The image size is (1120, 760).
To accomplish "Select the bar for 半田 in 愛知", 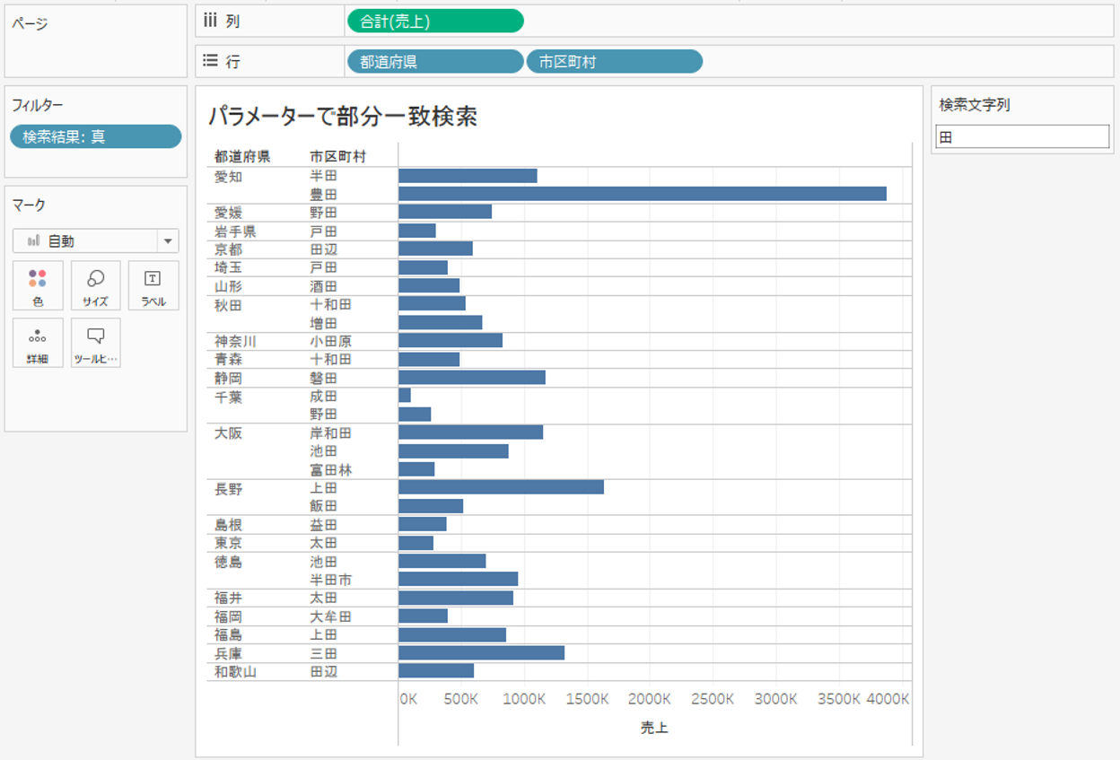I will (x=468, y=176).
